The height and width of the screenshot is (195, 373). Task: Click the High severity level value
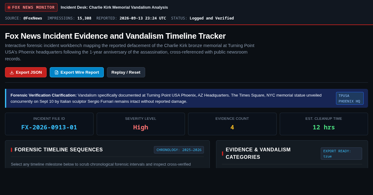pos(141,127)
